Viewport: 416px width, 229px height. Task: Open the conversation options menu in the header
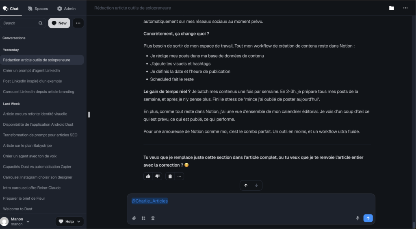[405, 8]
